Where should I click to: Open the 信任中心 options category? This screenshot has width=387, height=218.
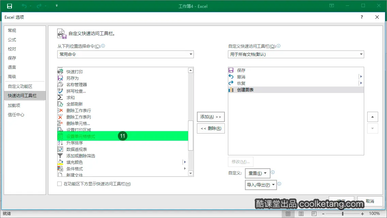[x=25, y=114]
